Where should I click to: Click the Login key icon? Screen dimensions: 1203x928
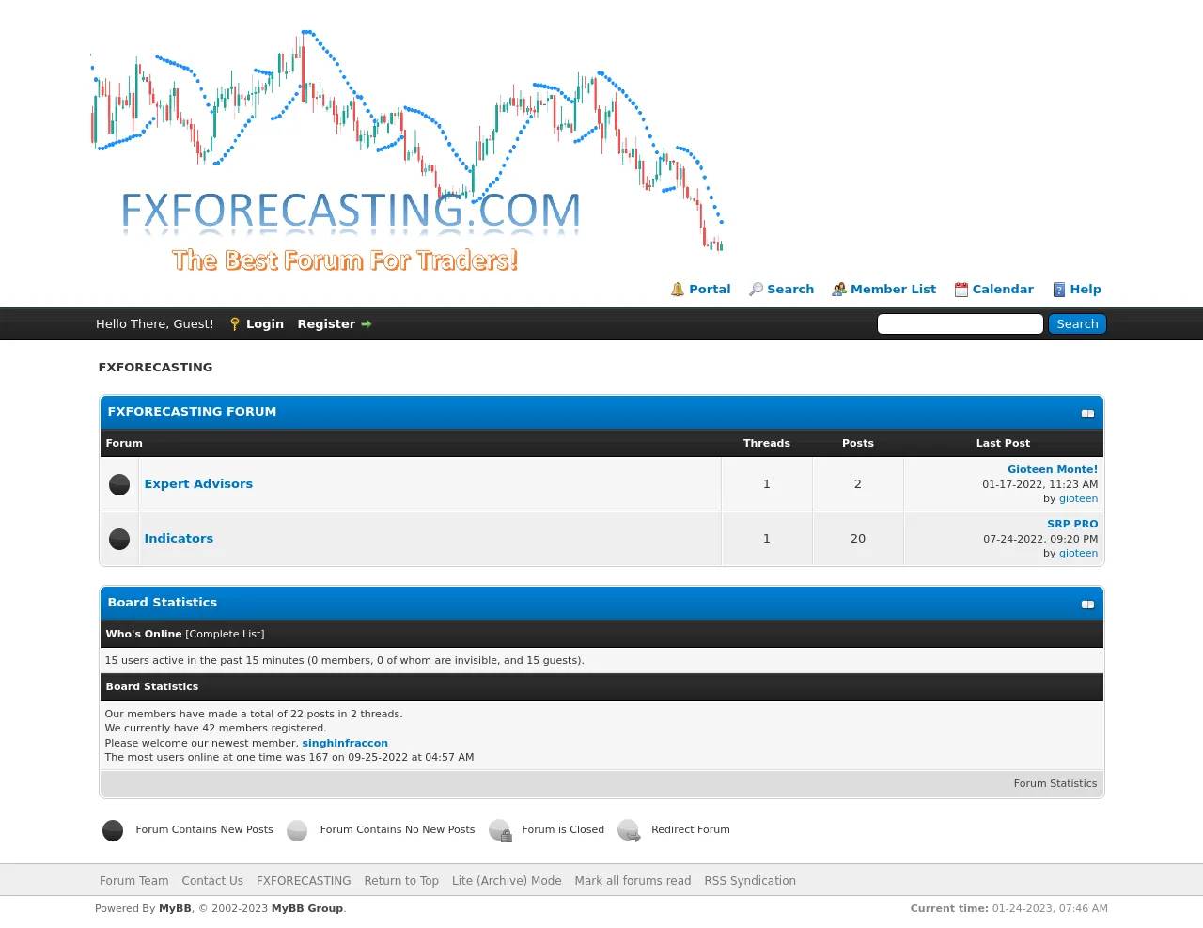pos(235,324)
